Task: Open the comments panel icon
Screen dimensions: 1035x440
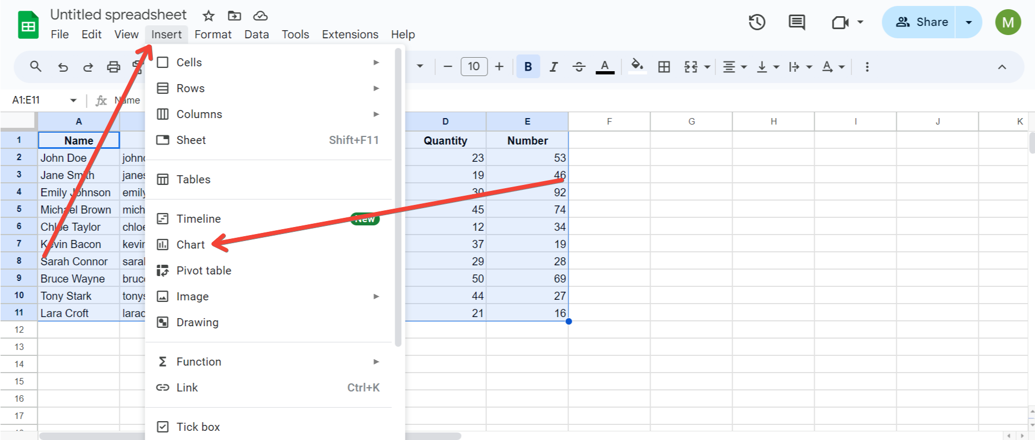Action: coord(796,22)
